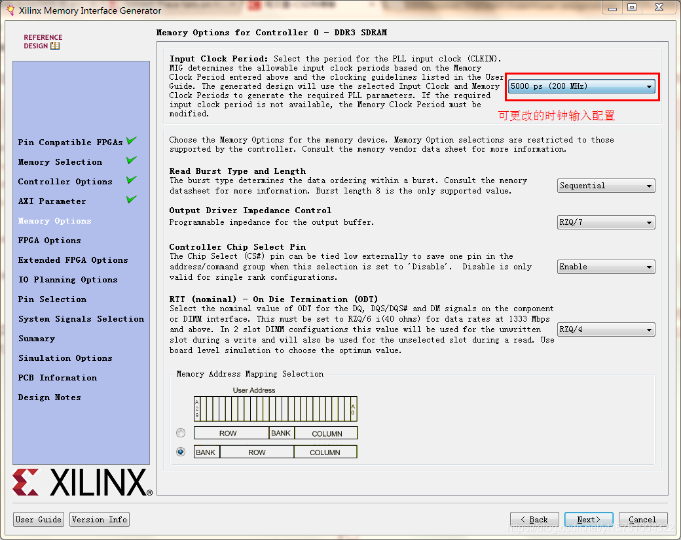Go to IO Planning Options step
681x540 pixels.
click(x=67, y=279)
